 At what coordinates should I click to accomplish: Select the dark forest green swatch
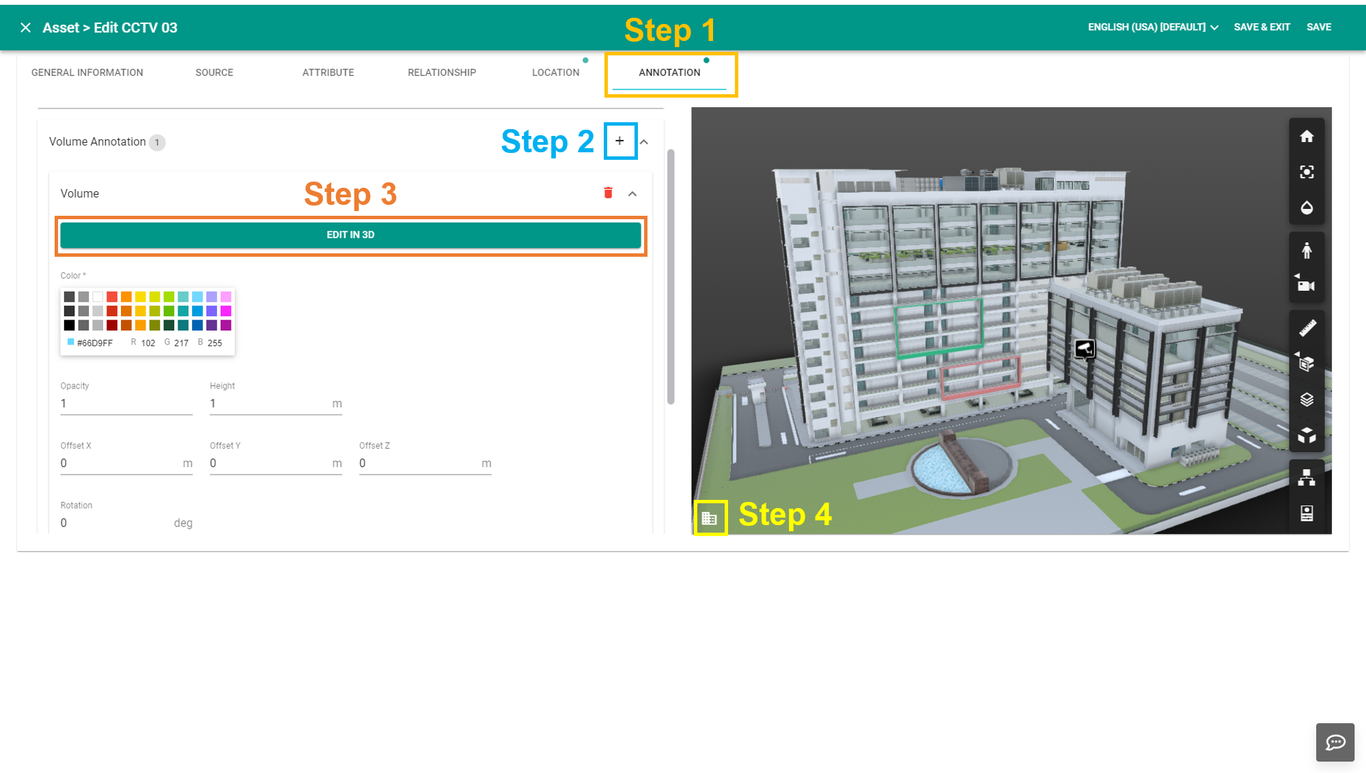[169, 325]
